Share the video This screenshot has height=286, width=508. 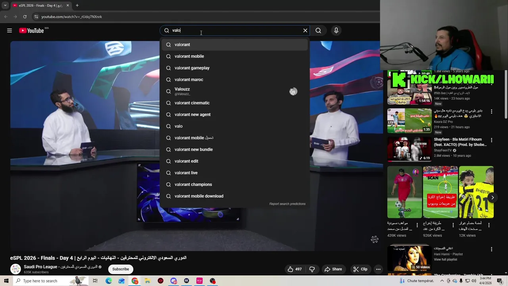click(333, 269)
